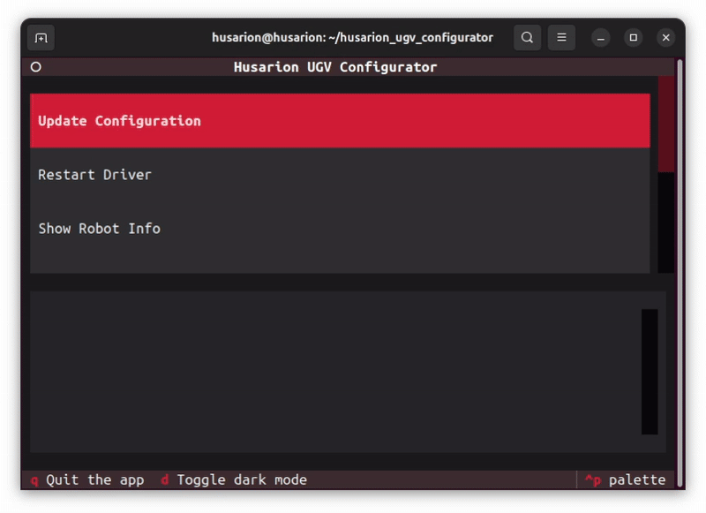This screenshot has height=513, width=706.
Task: Maximize the terminal window
Action: [633, 38]
